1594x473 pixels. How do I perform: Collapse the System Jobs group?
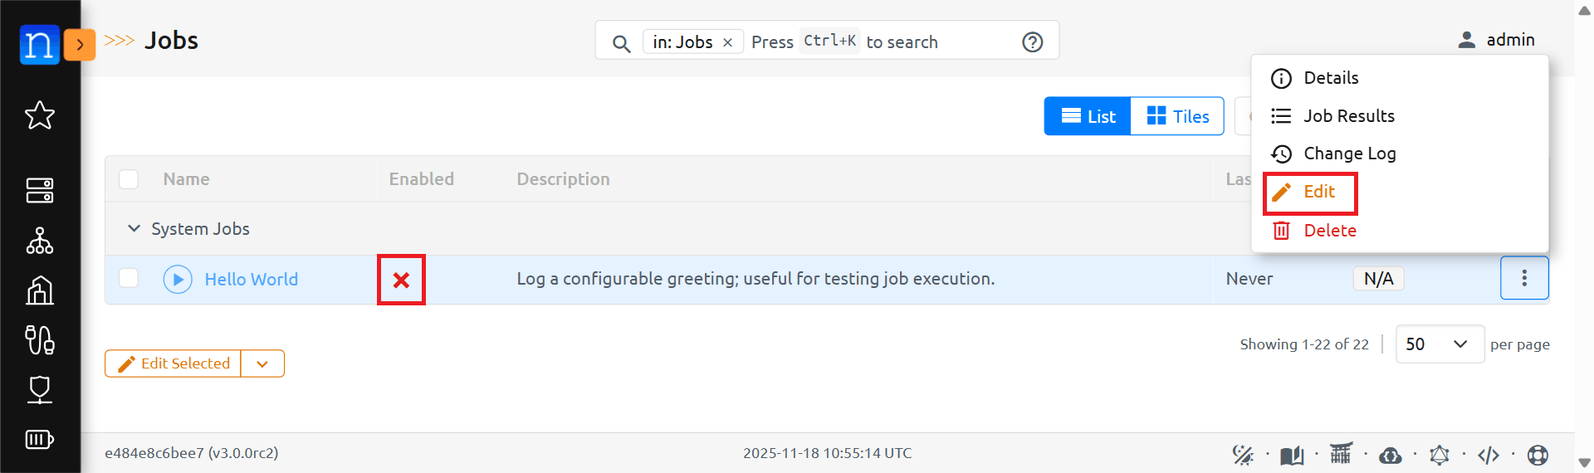click(134, 228)
